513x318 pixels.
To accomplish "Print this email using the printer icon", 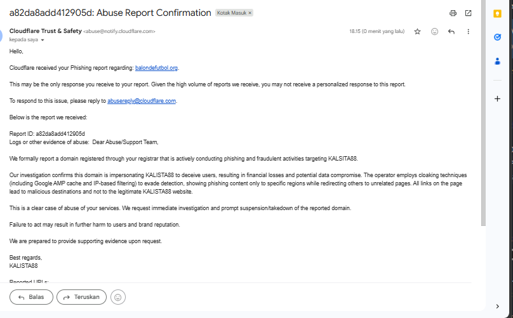I will [453, 13].
